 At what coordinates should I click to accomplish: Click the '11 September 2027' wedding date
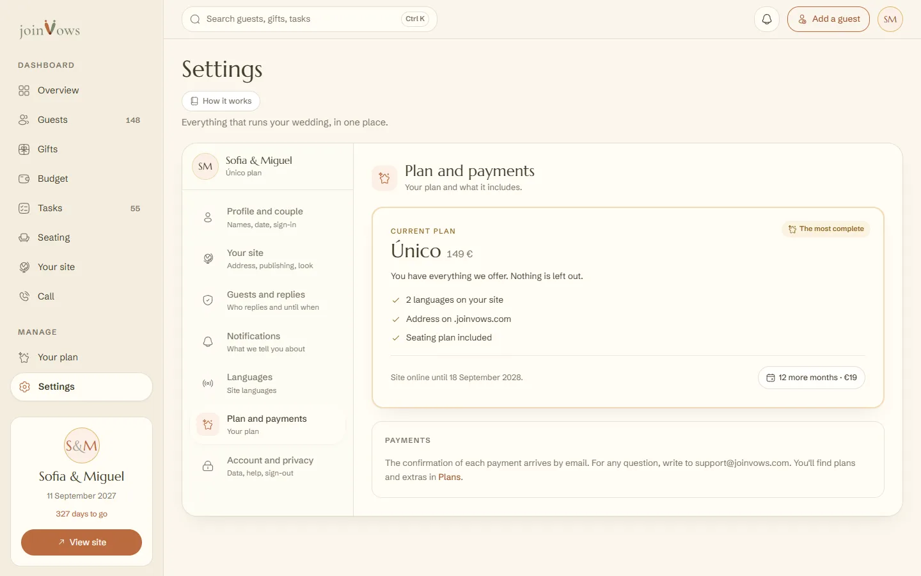pos(82,496)
